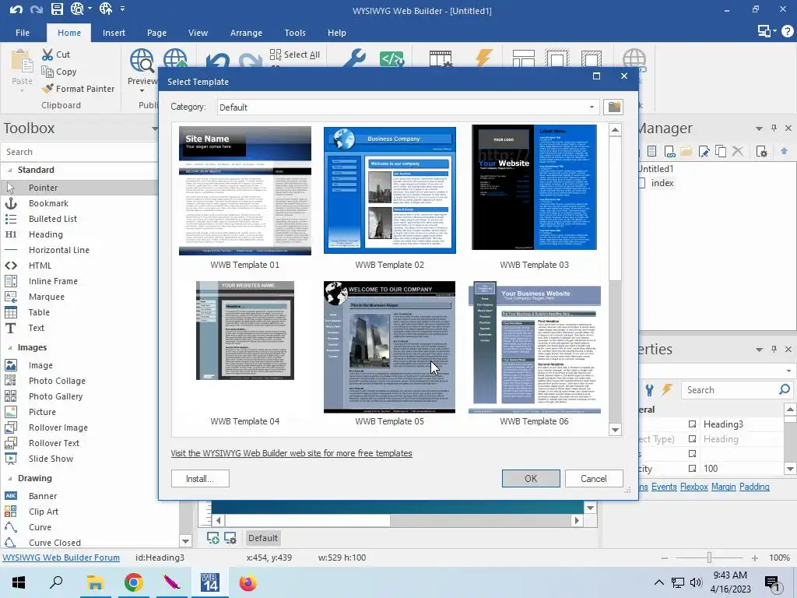797x598 pixels.
Task: Click the Toolbox search field
Action: point(79,152)
